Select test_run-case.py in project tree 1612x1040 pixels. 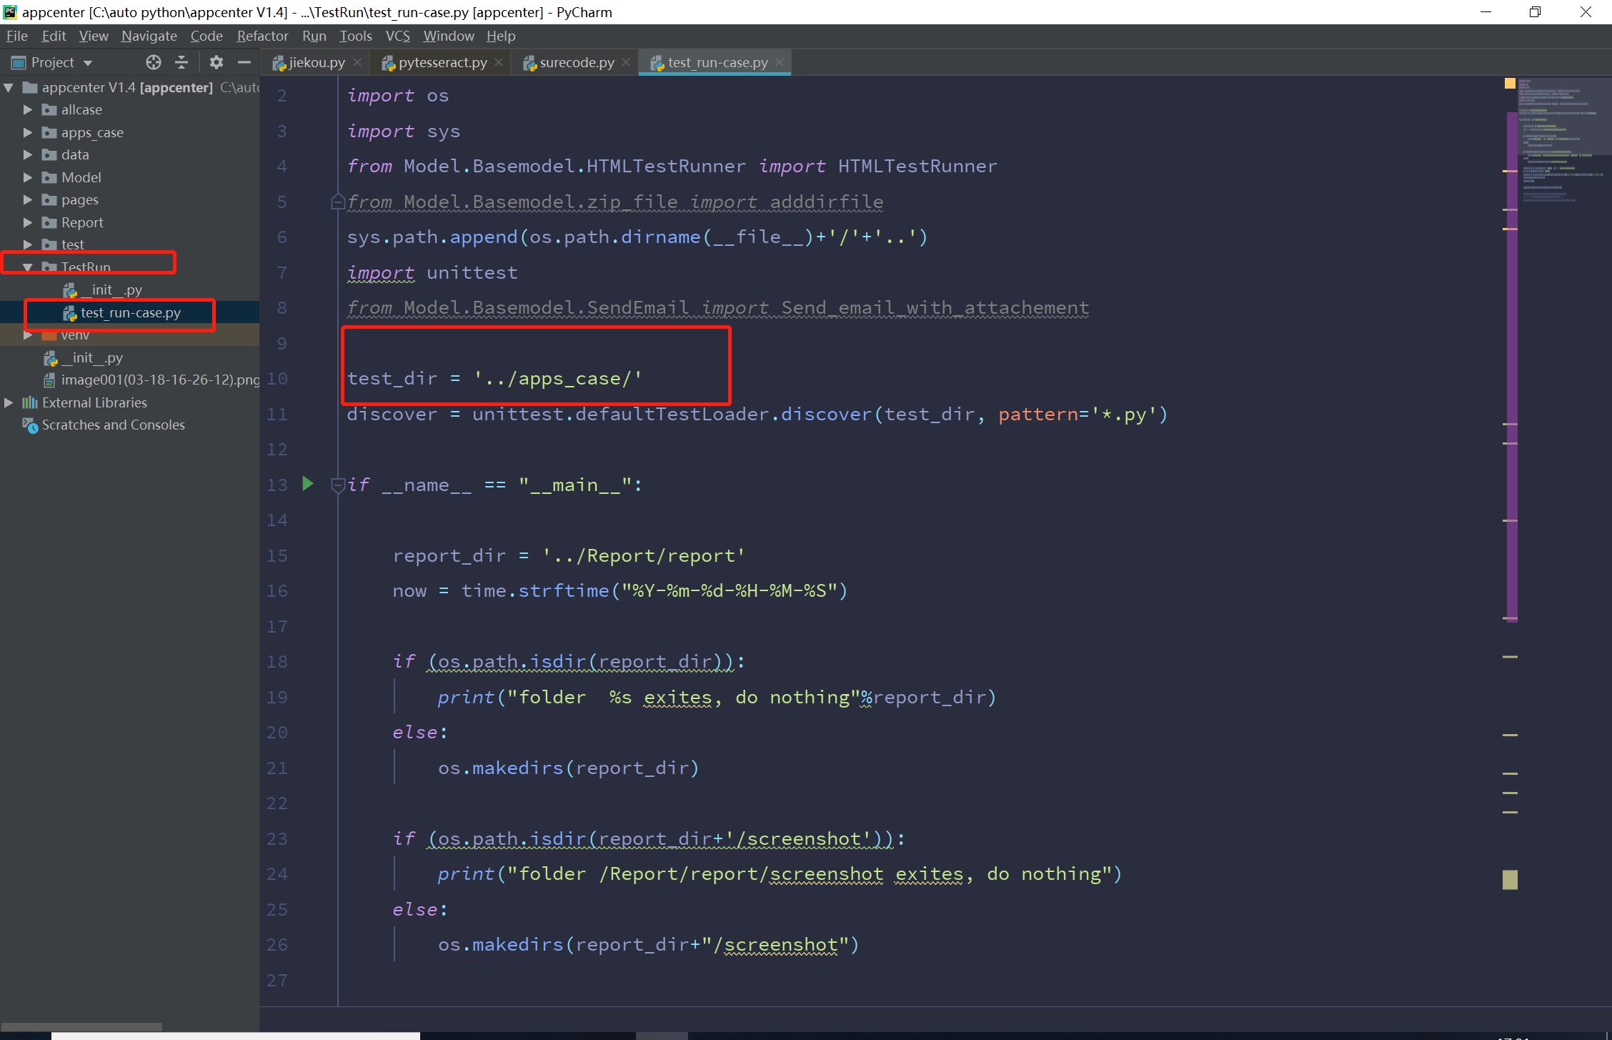click(x=130, y=312)
